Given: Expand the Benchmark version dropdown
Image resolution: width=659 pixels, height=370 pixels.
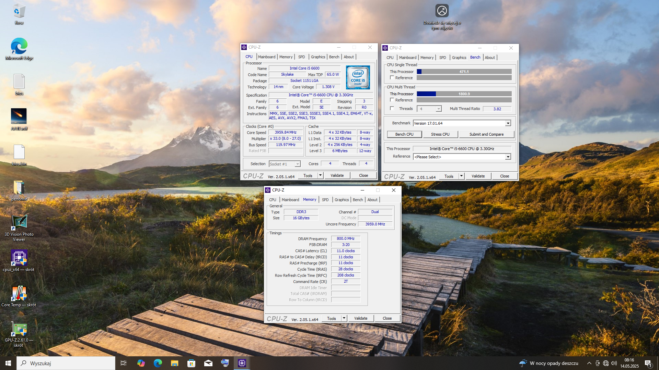Looking at the screenshot, I should click(x=508, y=123).
